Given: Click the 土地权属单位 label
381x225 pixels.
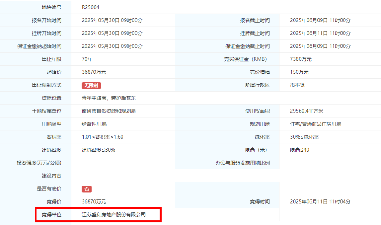Looking at the screenshot, I should tap(47, 111).
